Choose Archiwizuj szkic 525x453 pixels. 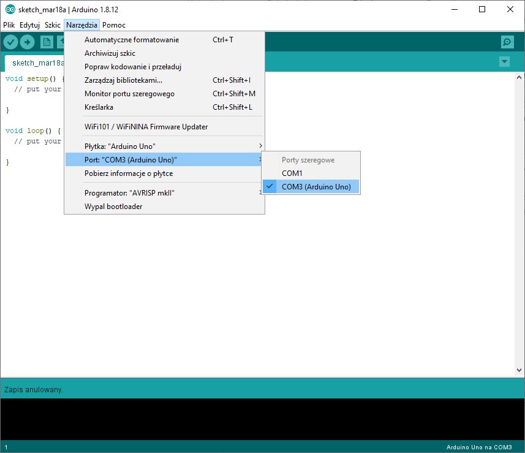click(164, 53)
